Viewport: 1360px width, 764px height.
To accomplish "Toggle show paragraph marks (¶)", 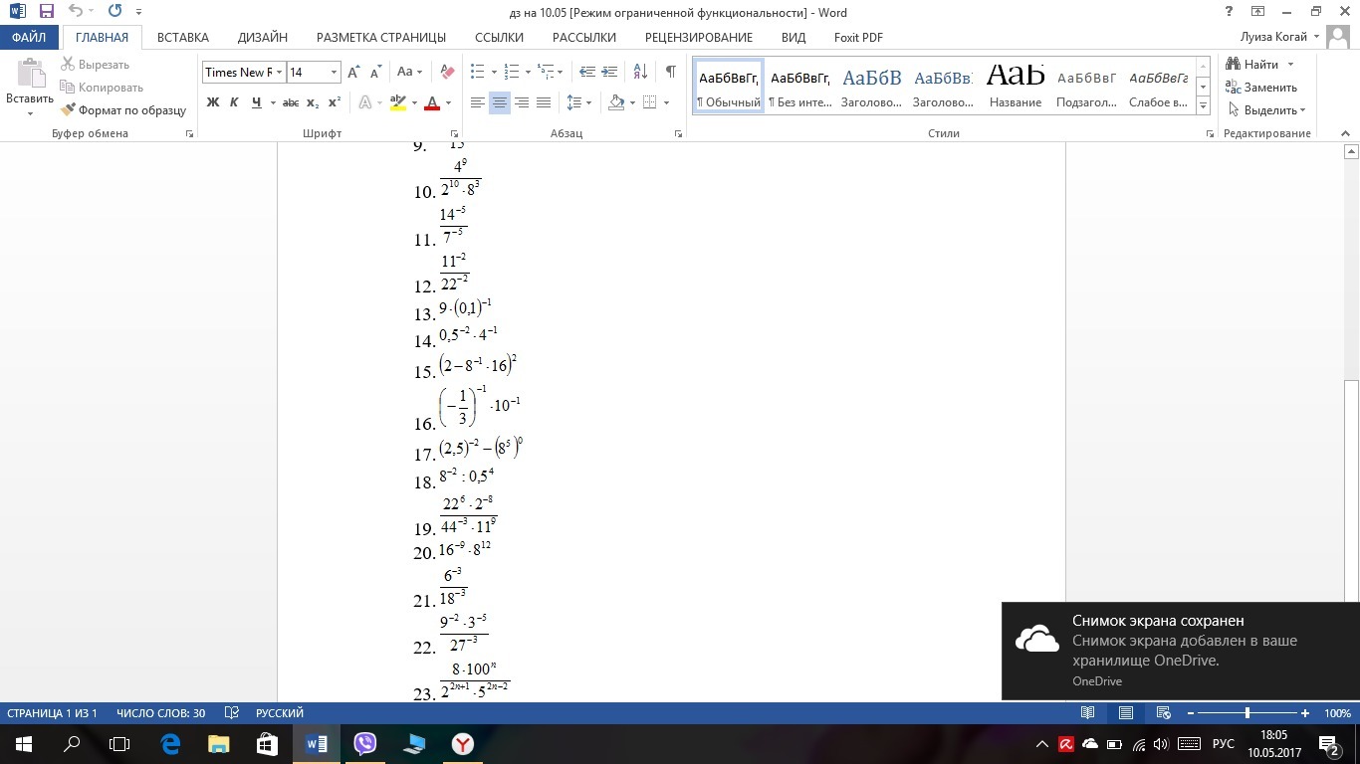I will point(671,73).
